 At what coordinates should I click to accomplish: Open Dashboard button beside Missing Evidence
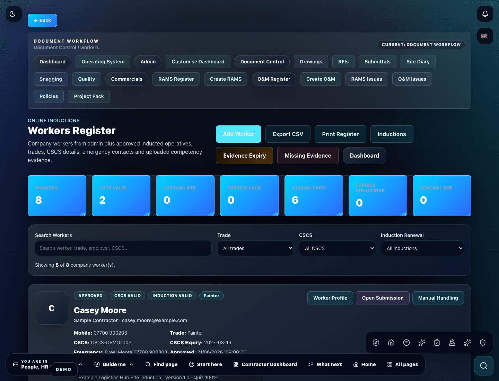click(364, 156)
